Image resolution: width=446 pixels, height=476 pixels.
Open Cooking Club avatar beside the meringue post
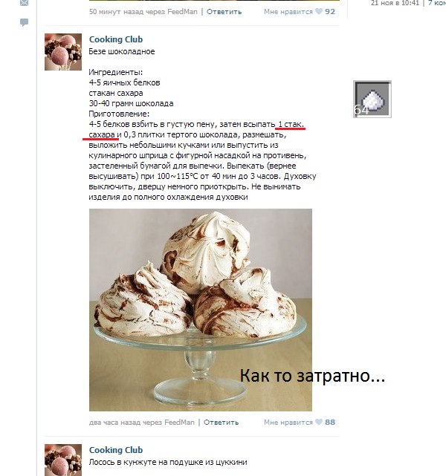[x=63, y=52]
